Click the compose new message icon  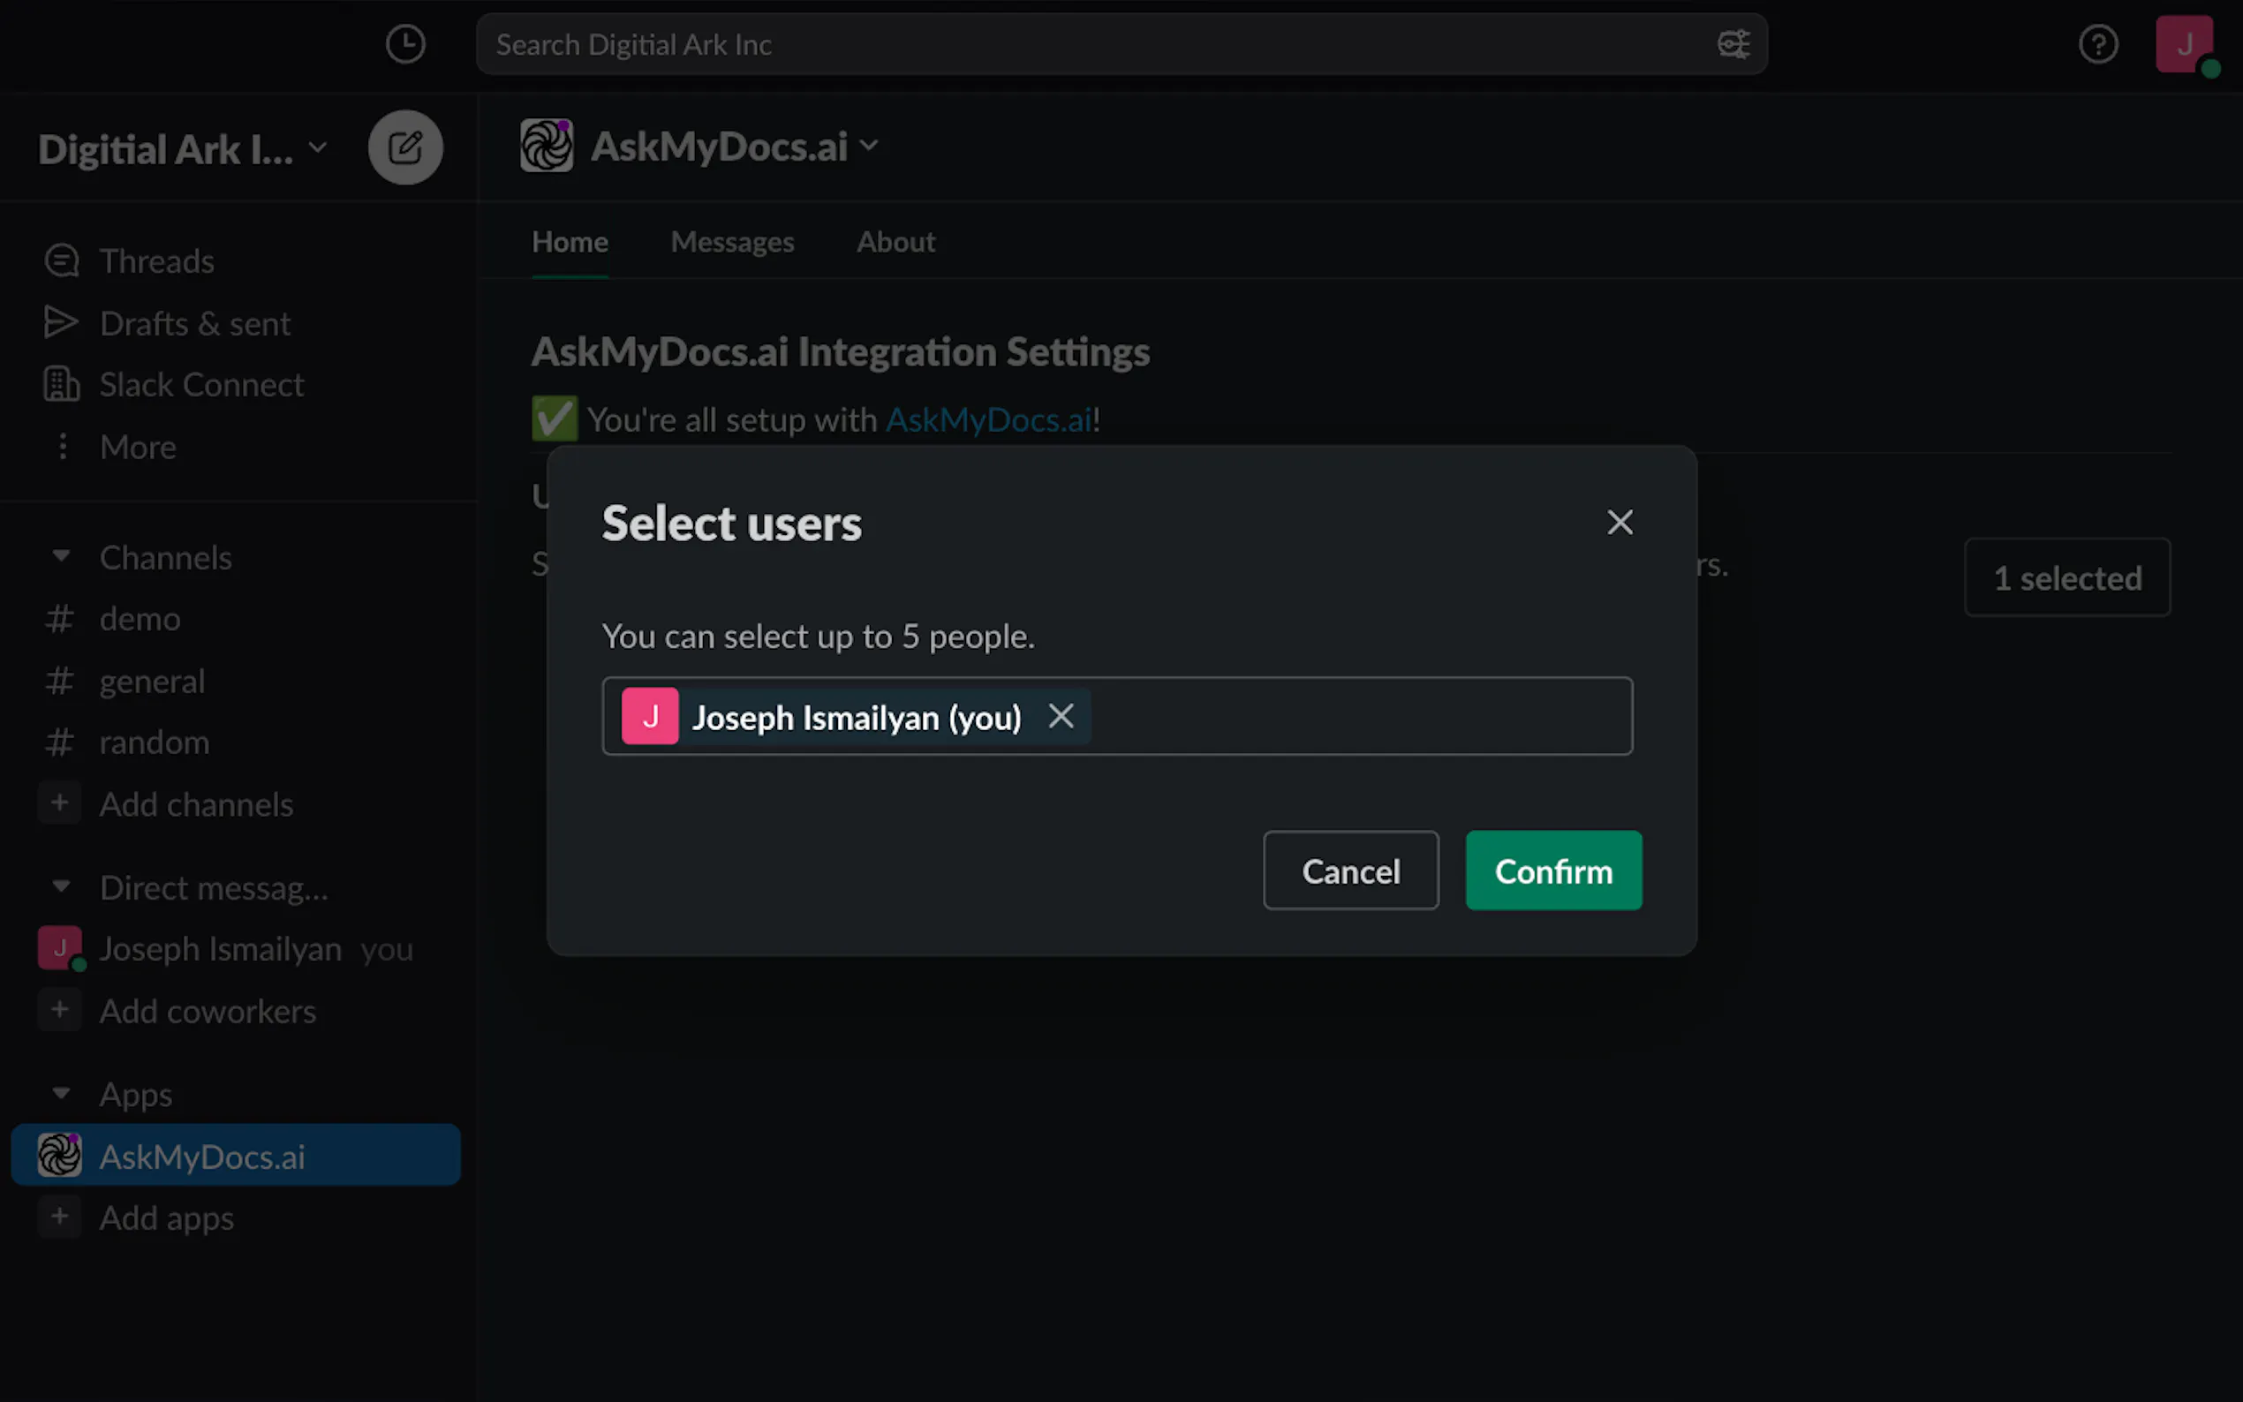[x=405, y=147]
